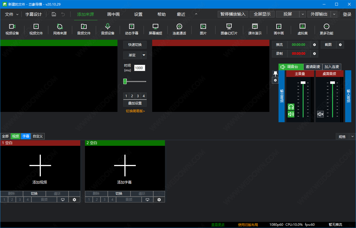Open mixer settings gear below pin
The image size is (356, 228).
275,80
